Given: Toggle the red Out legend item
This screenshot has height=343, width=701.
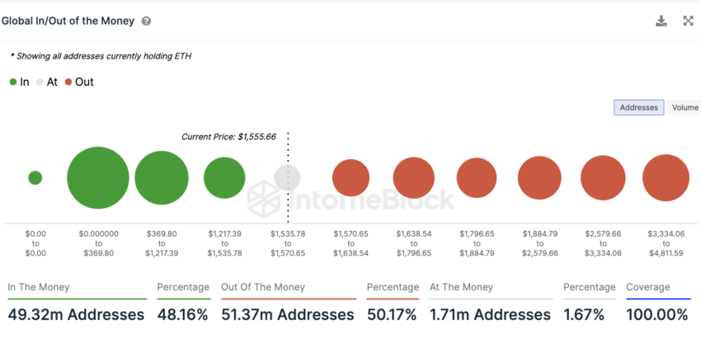Looking at the screenshot, I should [79, 82].
